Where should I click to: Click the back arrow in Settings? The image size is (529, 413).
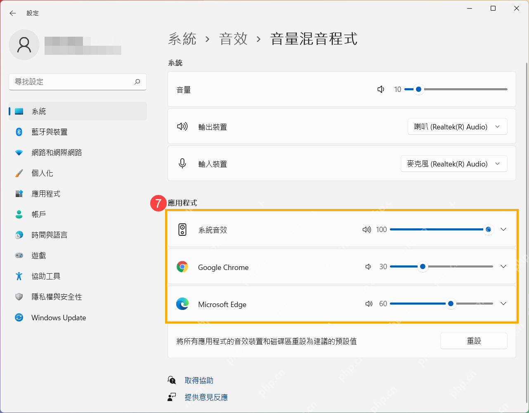pyautogui.click(x=13, y=13)
